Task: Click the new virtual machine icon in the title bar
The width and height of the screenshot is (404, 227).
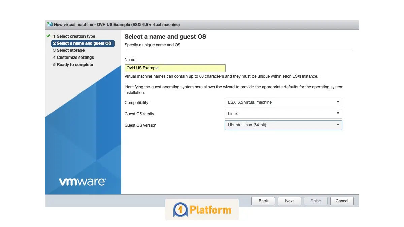Action: 49,24
